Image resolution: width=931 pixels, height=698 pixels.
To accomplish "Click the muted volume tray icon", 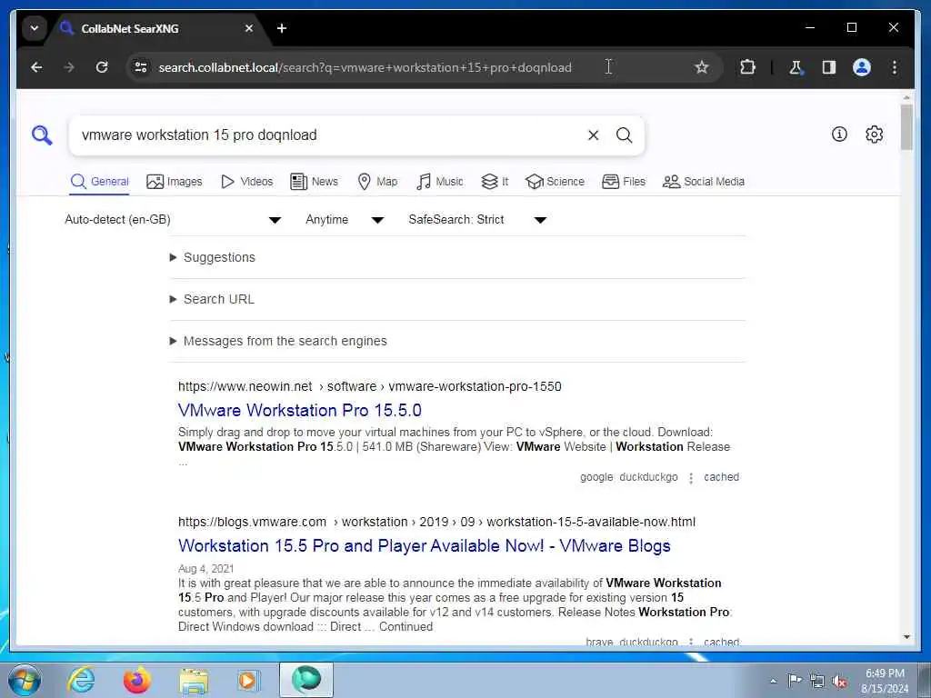I will click(x=839, y=682).
